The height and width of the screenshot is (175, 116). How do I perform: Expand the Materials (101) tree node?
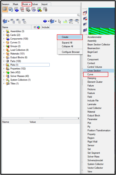4,54
